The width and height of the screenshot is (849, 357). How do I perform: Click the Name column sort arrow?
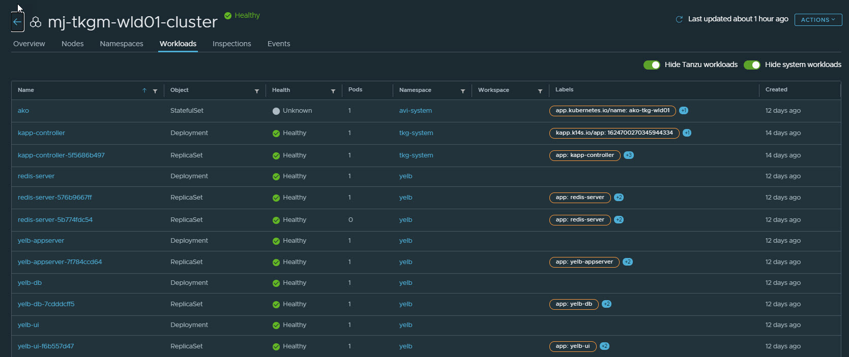click(x=144, y=90)
